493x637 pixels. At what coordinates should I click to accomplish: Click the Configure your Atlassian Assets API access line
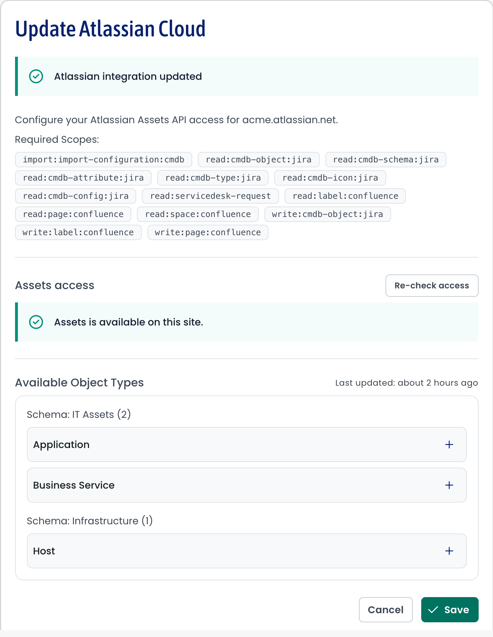[176, 120]
